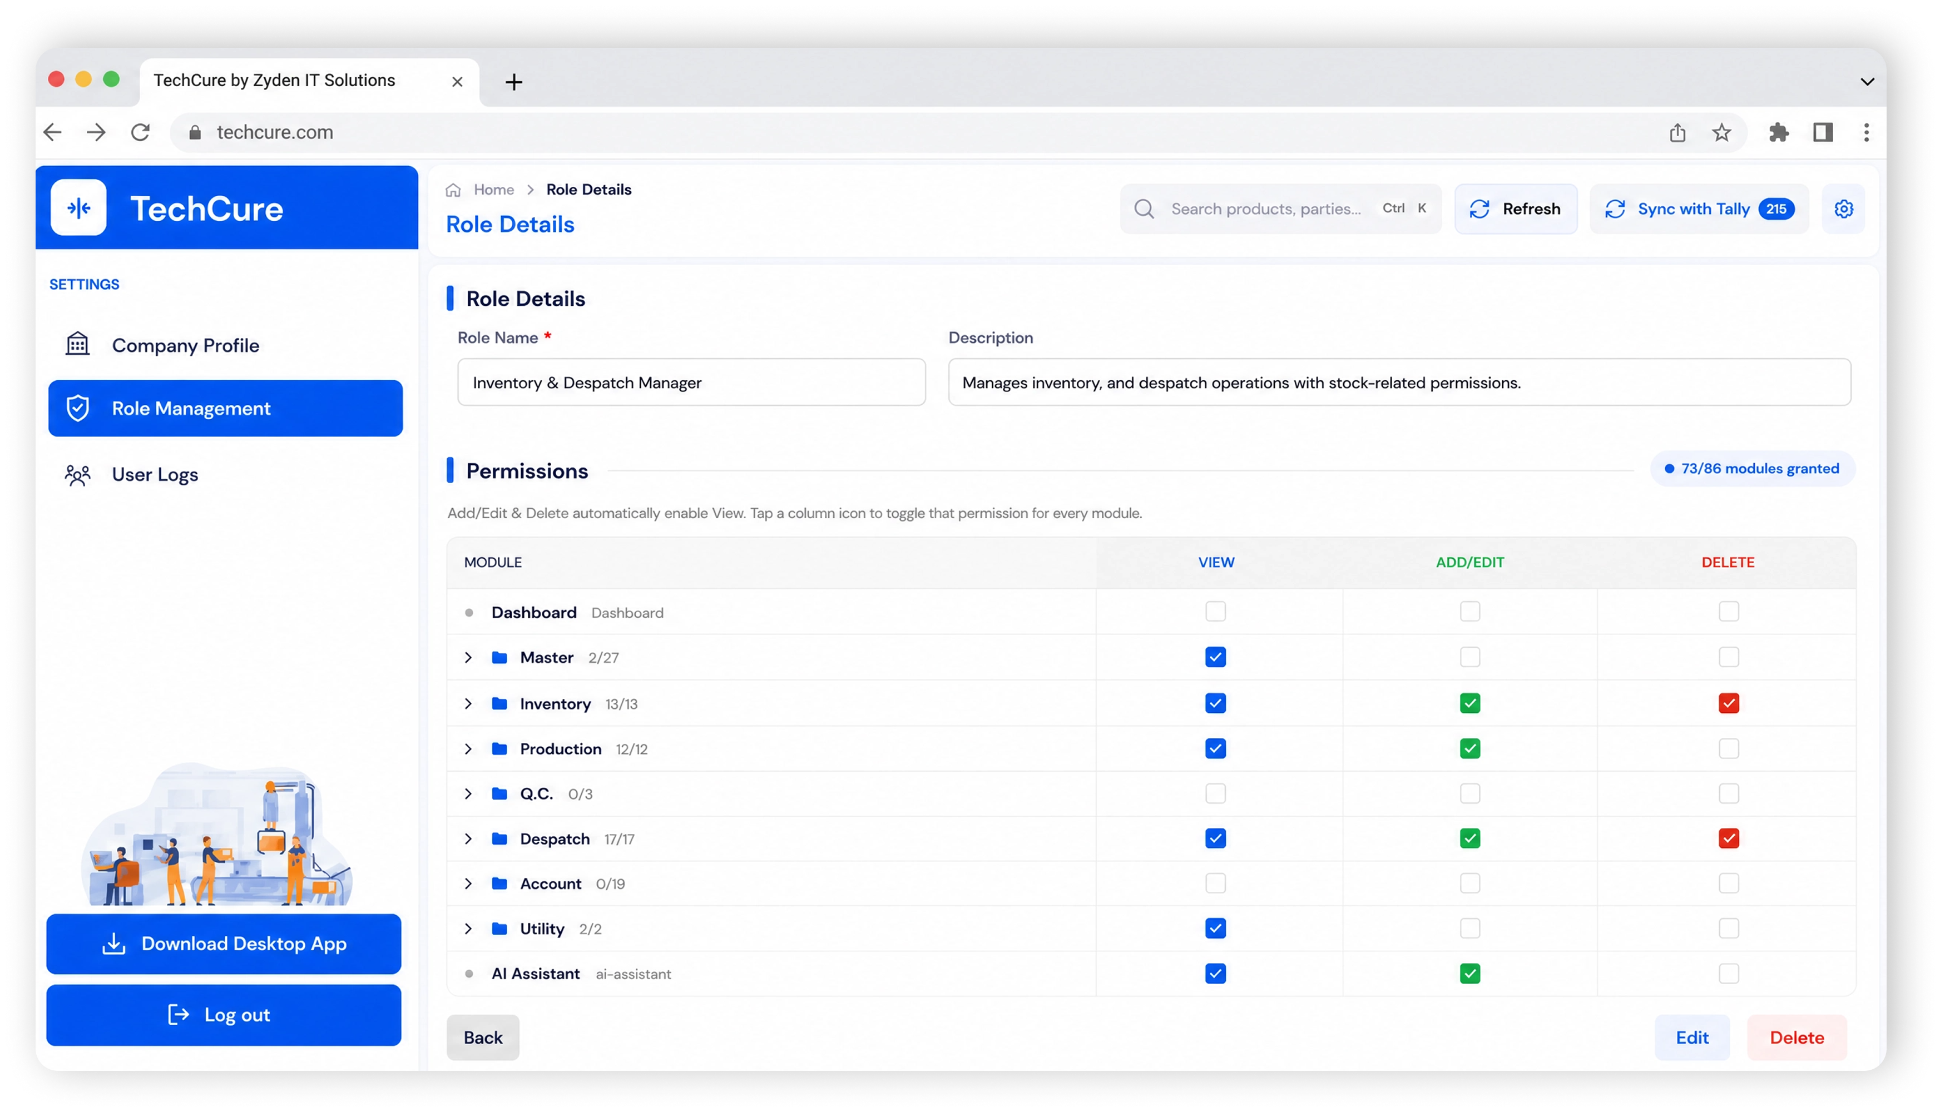Open Company Profile in sidebar
This screenshot has width=1940, height=1112.
pos(225,345)
